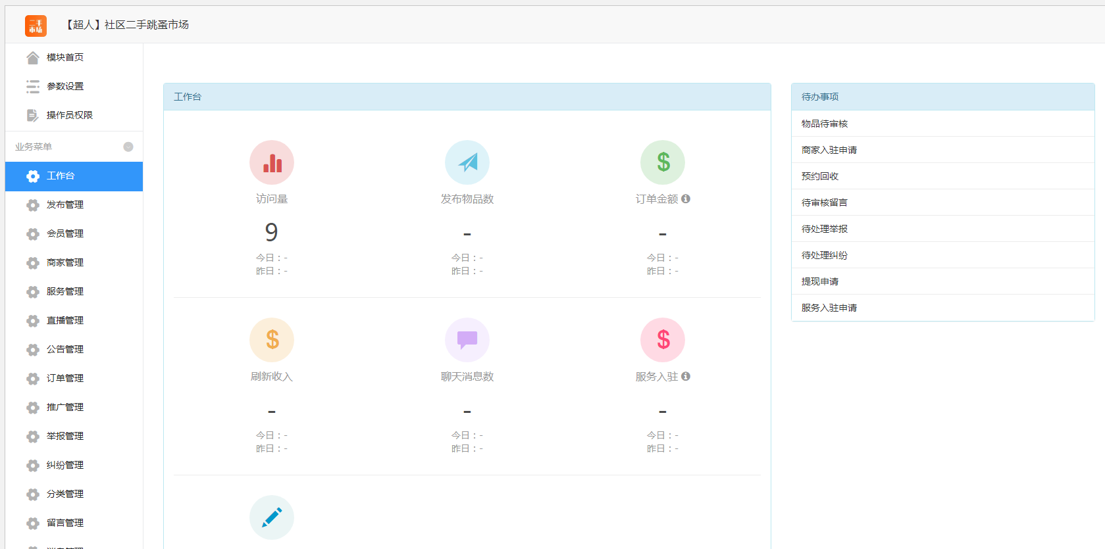The image size is (1105, 549).
Task: Click the 待办事项 panel header
Action: pos(942,97)
